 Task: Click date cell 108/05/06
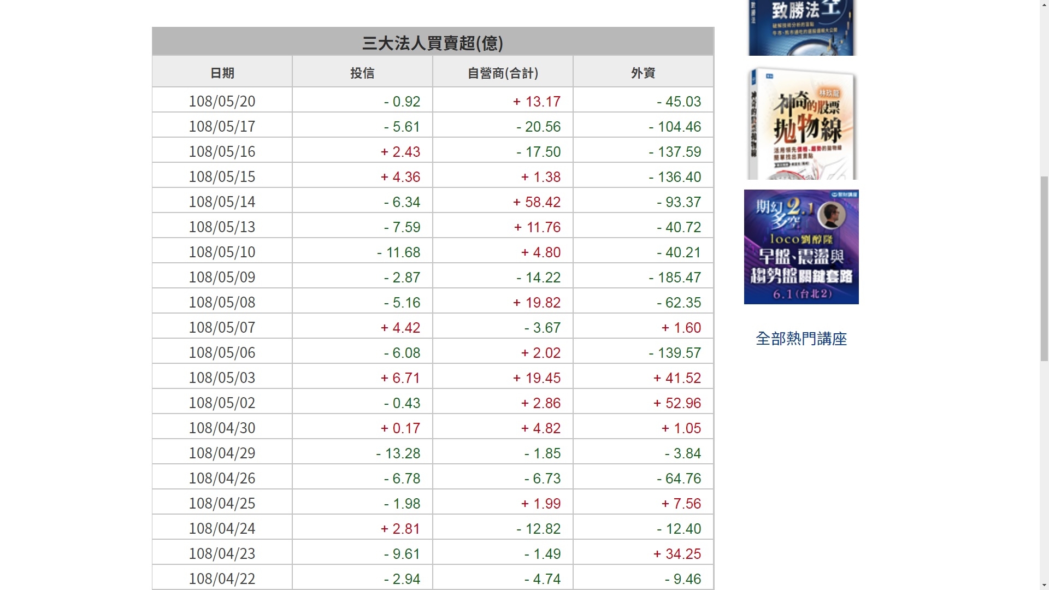click(x=222, y=352)
